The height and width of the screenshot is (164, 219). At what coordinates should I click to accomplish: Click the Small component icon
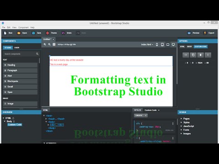pos(5,87)
